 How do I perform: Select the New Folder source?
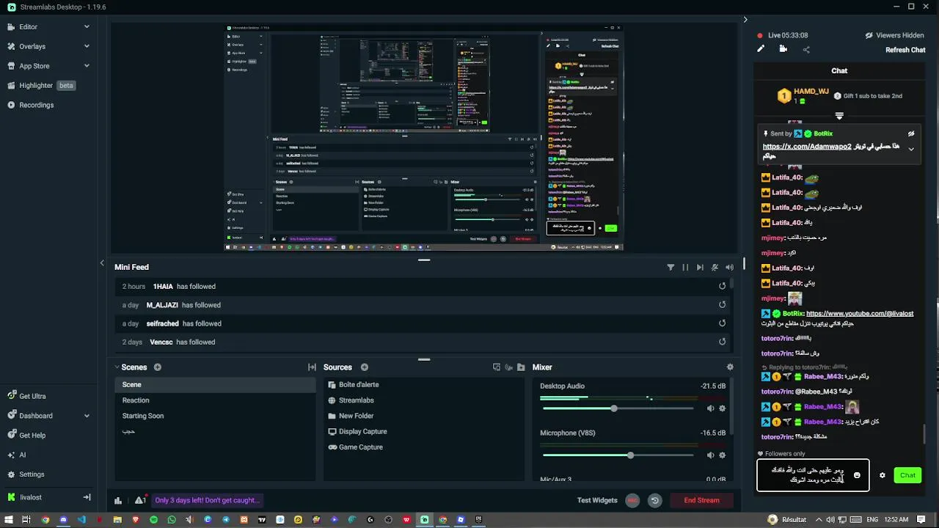pos(424,416)
